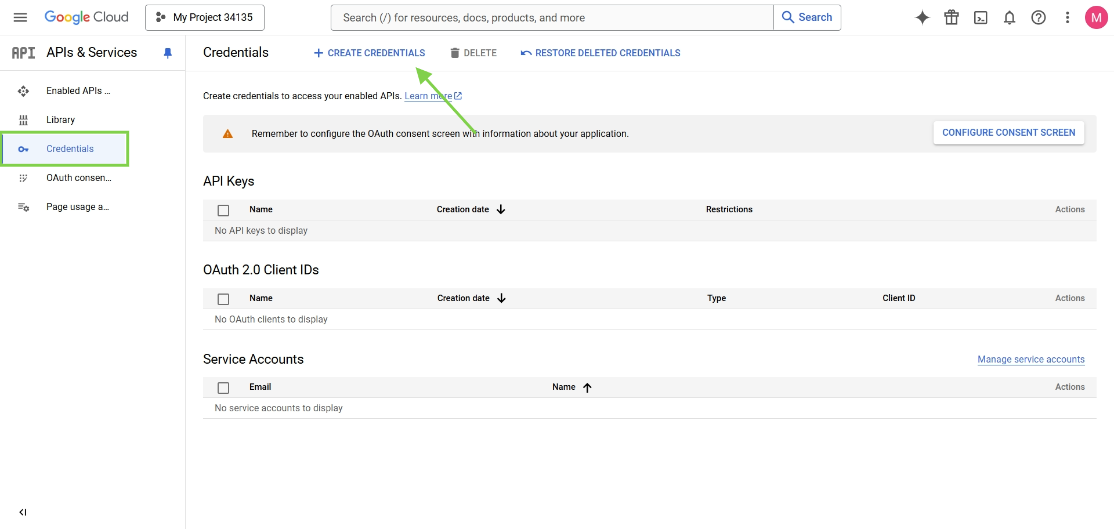Open the Learn more link
The width and height of the screenshot is (1114, 529).
(433, 96)
